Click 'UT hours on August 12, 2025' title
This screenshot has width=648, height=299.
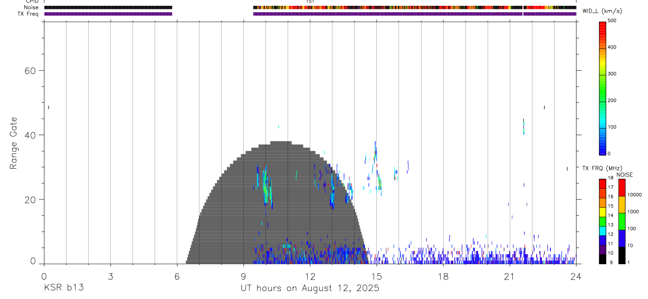310,288
